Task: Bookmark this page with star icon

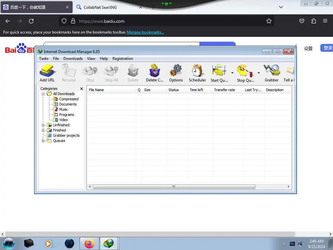Action: click(x=269, y=21)
